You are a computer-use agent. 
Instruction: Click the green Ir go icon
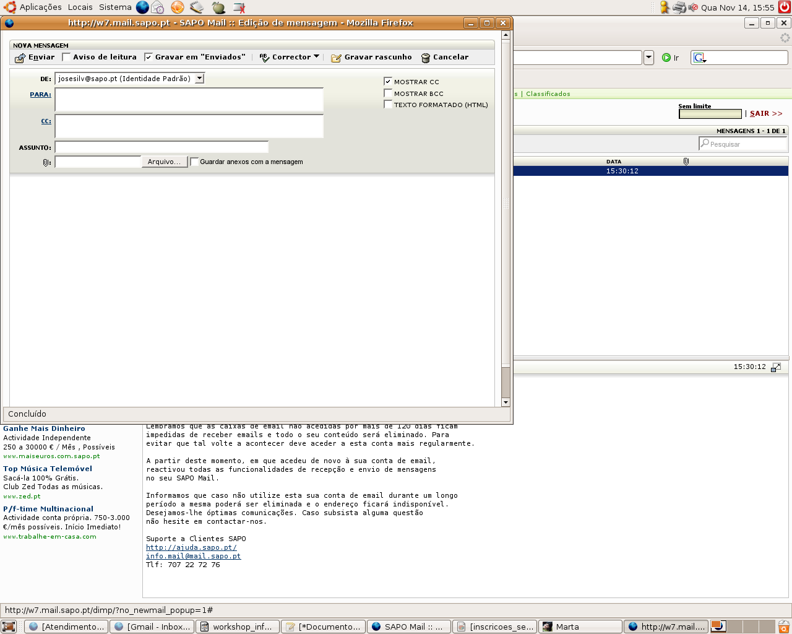666,58
